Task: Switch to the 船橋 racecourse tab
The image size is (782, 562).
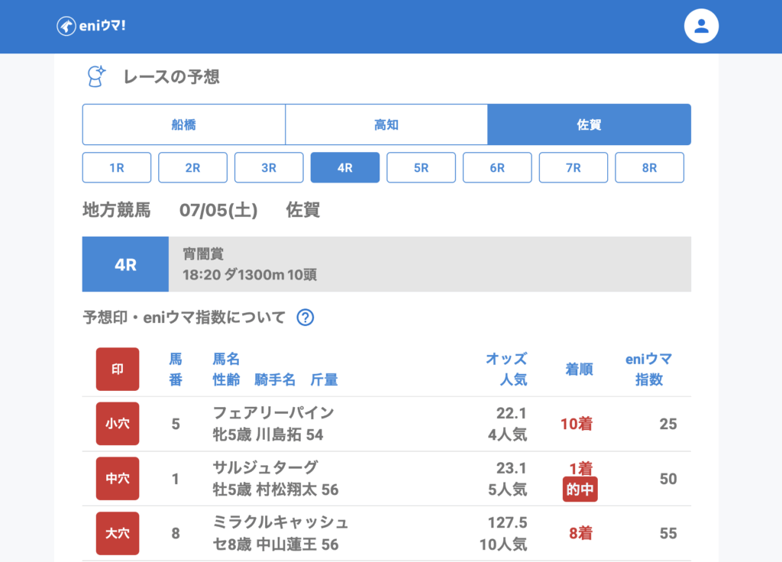Action: [x=183, y=124]
